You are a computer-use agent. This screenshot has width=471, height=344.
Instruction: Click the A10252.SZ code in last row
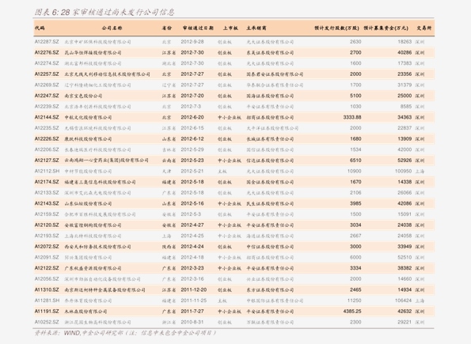pos(47,322)
